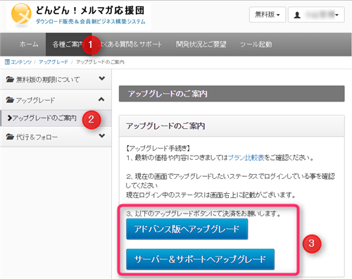Click the 代行＆フォロー folder icon
Screen dimensions: 352x279
tap(10, 137)
